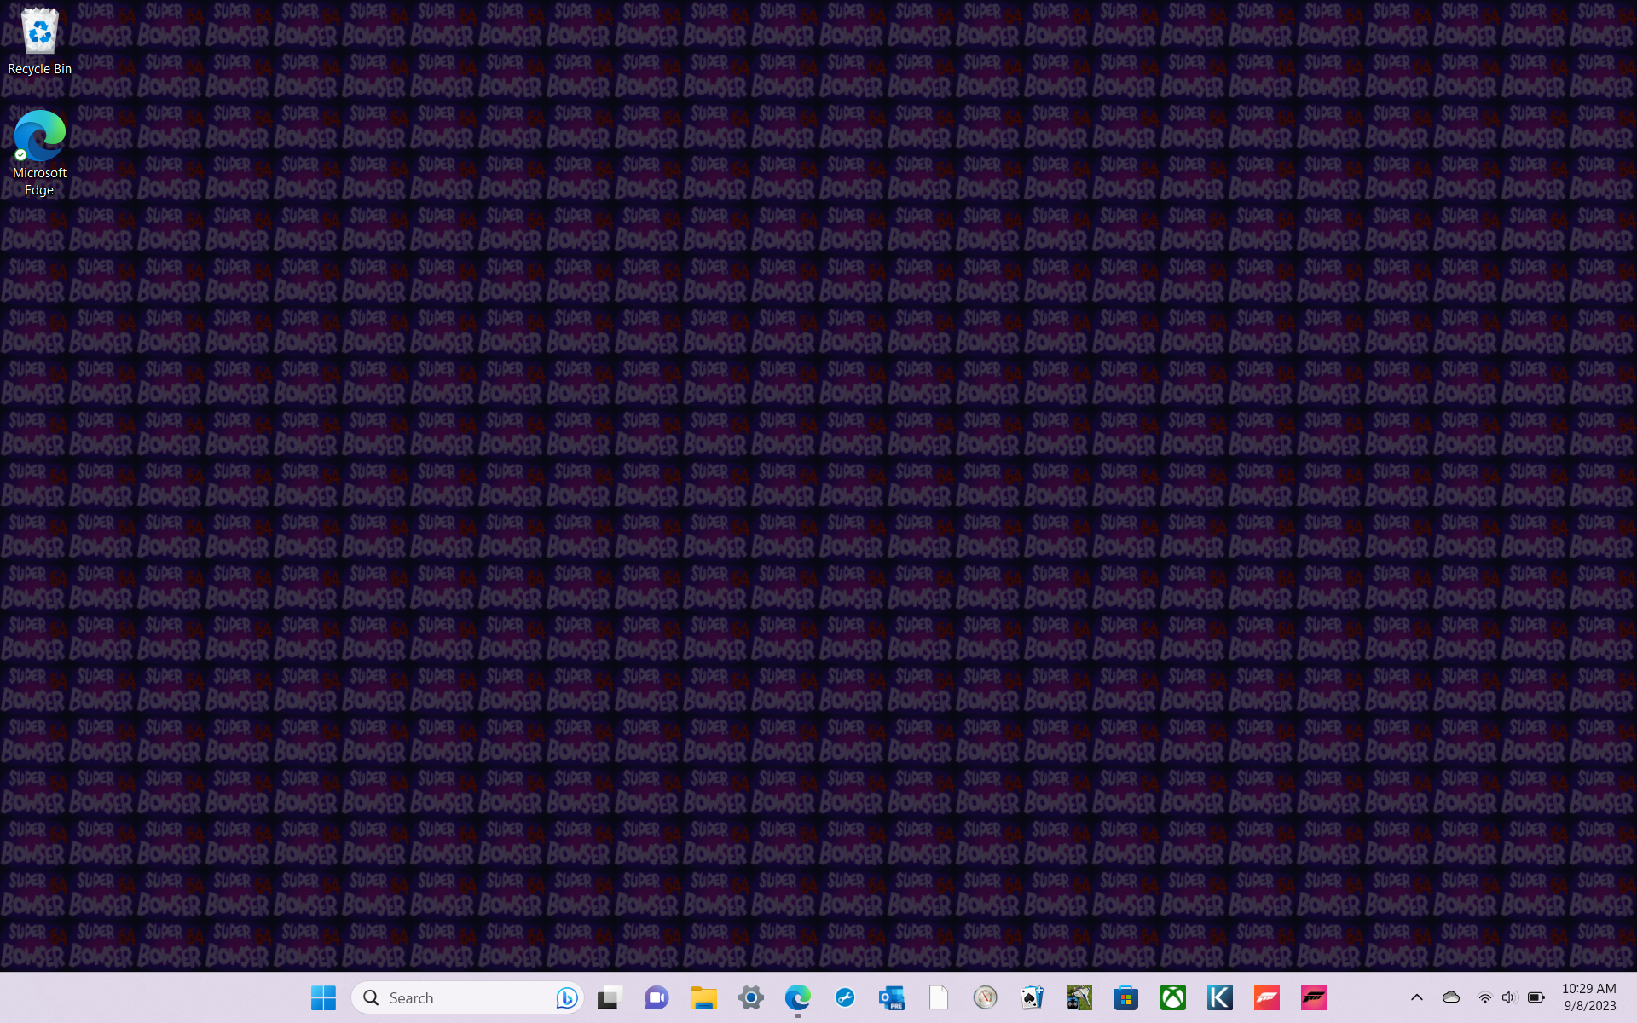The height and width of the screenshot is (1023, 1637).
Task: Open Task View in taskbar
Action: 610,997
